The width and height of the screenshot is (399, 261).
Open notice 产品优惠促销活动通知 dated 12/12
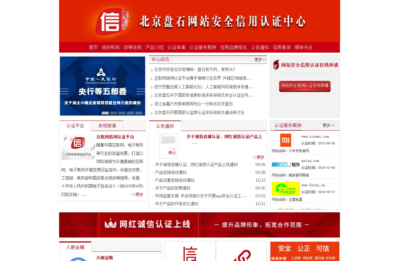click(x=175, y=180)
